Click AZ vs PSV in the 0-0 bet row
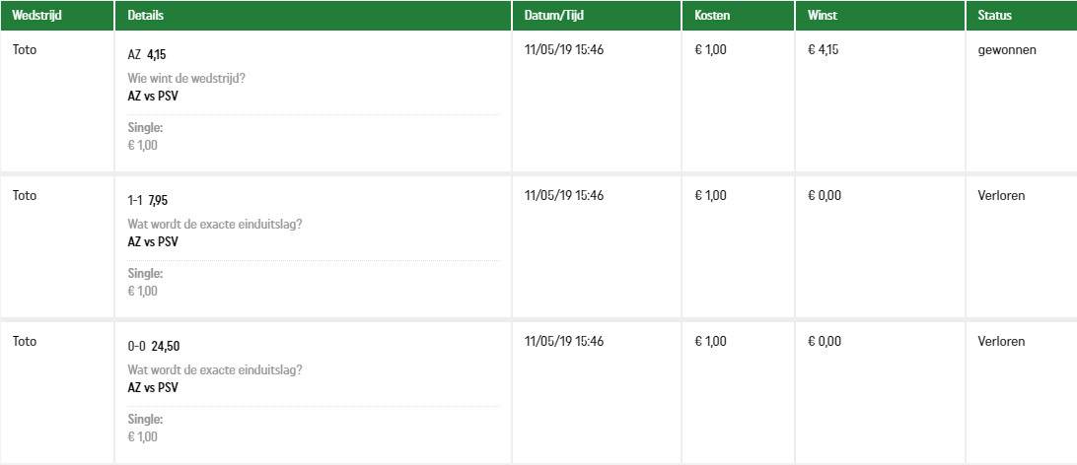 coord(153,387)
